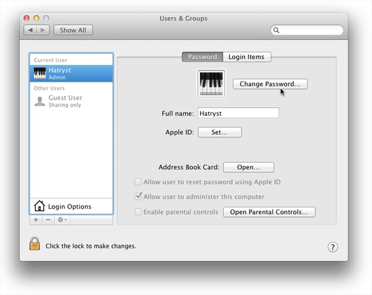The height and width of the screenshot is (295, 372).
Task: Open Login Options with house icon
Action: pyautogui.click(x=71, y=206)
